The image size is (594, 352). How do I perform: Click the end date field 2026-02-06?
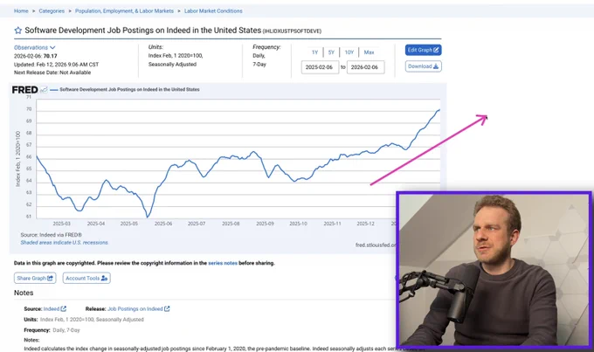(365, 67)
